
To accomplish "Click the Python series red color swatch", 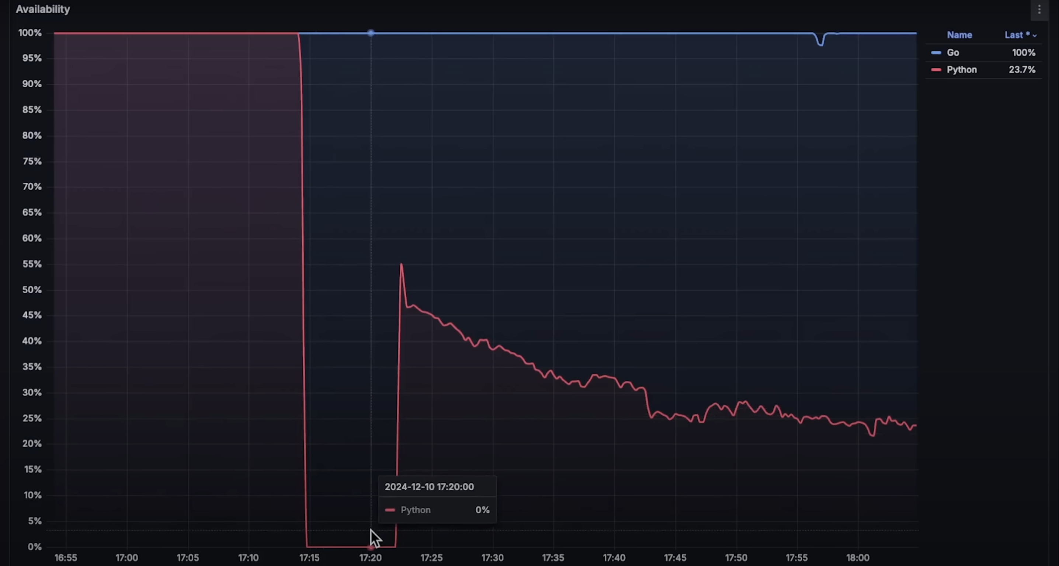I will tap(936, 70).
